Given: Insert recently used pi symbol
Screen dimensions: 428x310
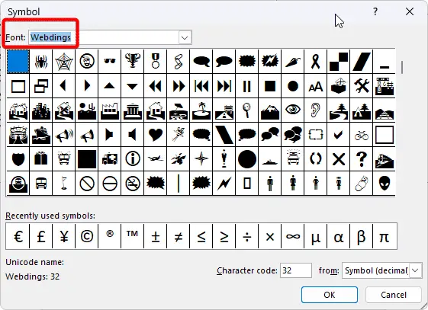Looking at the screenshot, I should (x=385, y=236).
